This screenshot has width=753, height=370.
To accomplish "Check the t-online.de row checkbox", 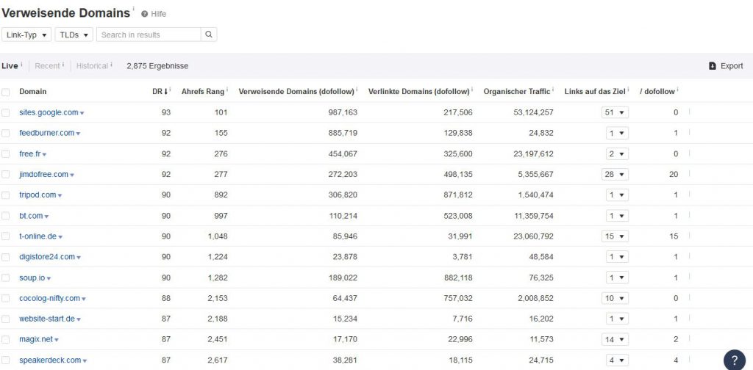I will (5, 236).
